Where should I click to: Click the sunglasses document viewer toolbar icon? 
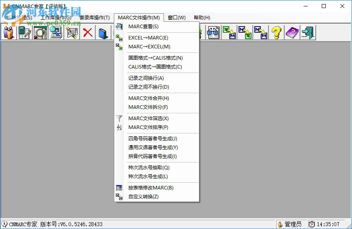point(213,33)
